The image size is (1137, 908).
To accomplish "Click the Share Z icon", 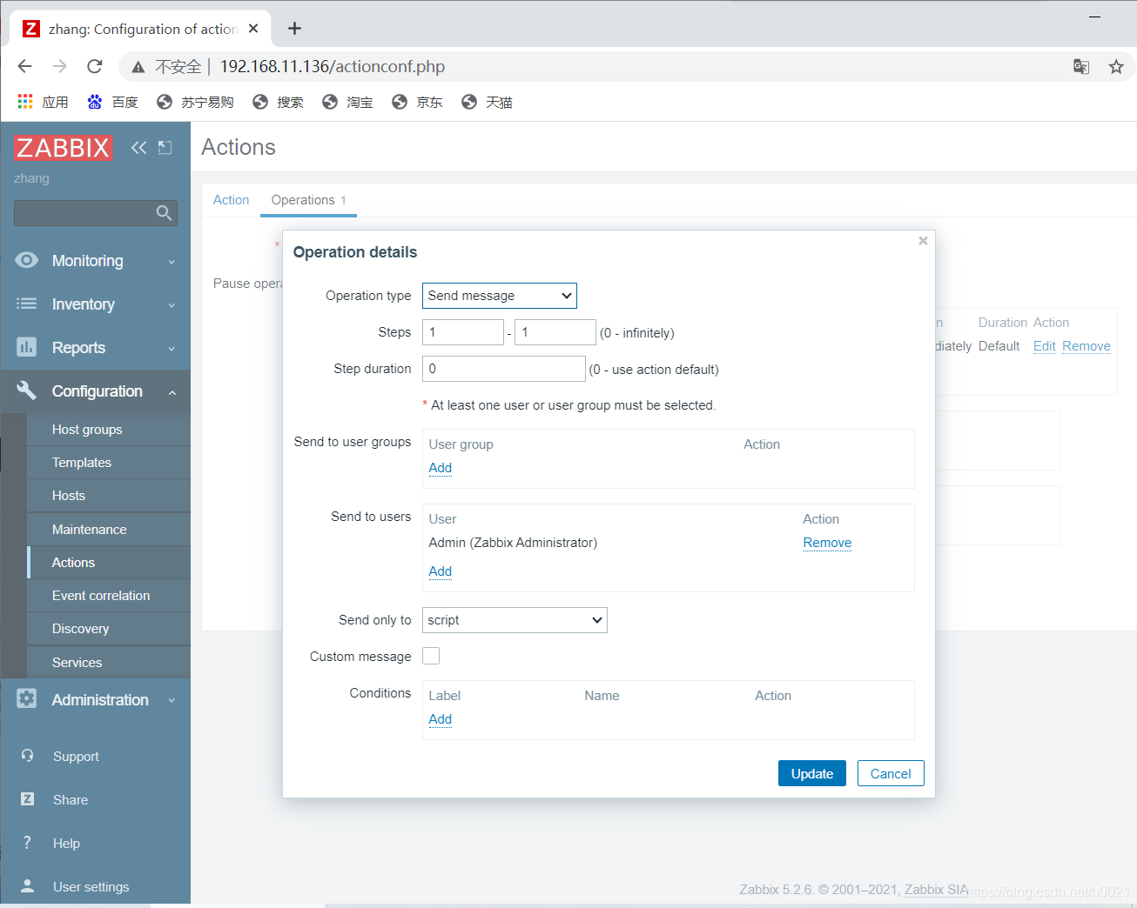I will click(x=28, y=799).
